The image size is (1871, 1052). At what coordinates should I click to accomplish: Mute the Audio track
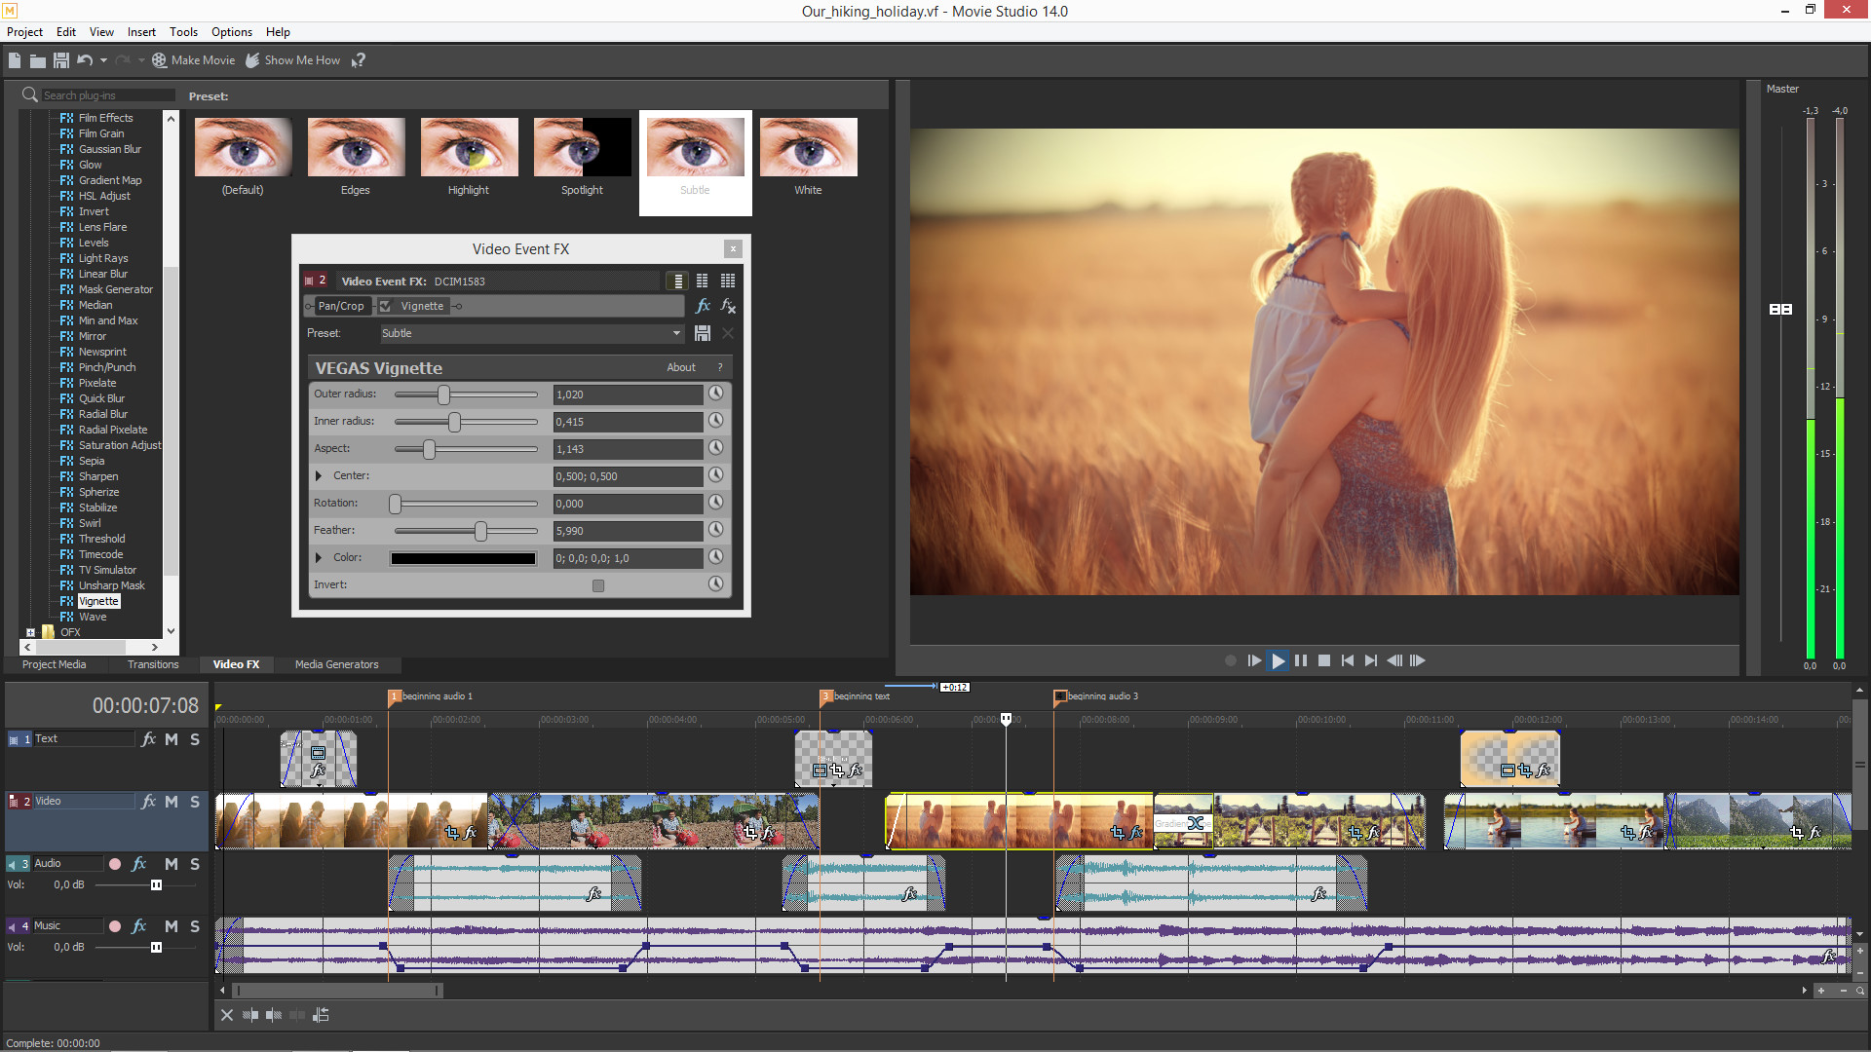(x=171, y=863)
